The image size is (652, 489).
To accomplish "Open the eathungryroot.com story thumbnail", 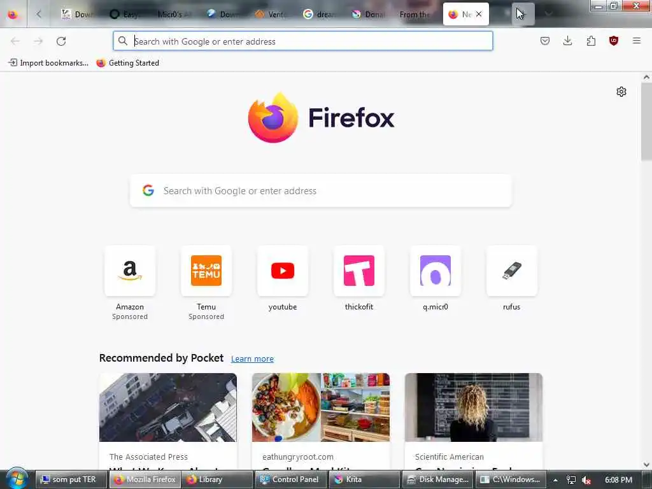I will coord(321,407).
